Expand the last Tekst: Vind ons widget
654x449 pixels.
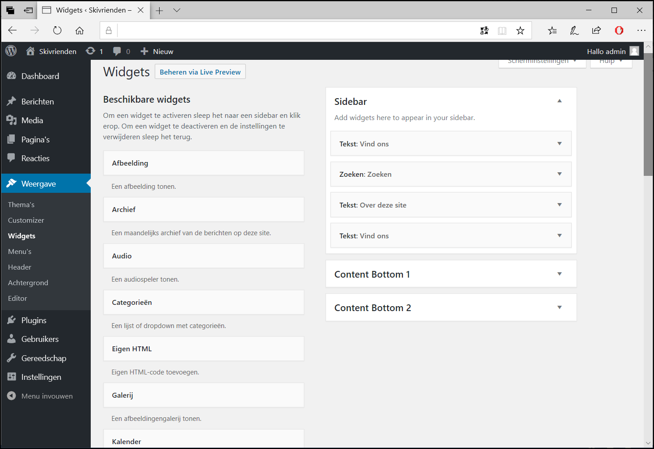click(559, 236)
